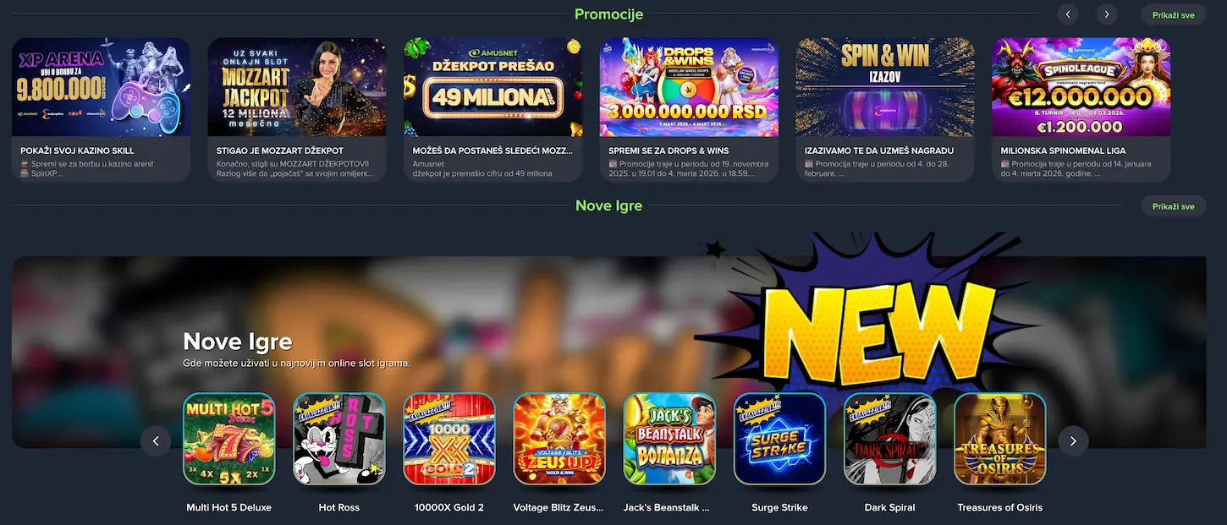Slide new games carousel to the left

tap(156, 441)
